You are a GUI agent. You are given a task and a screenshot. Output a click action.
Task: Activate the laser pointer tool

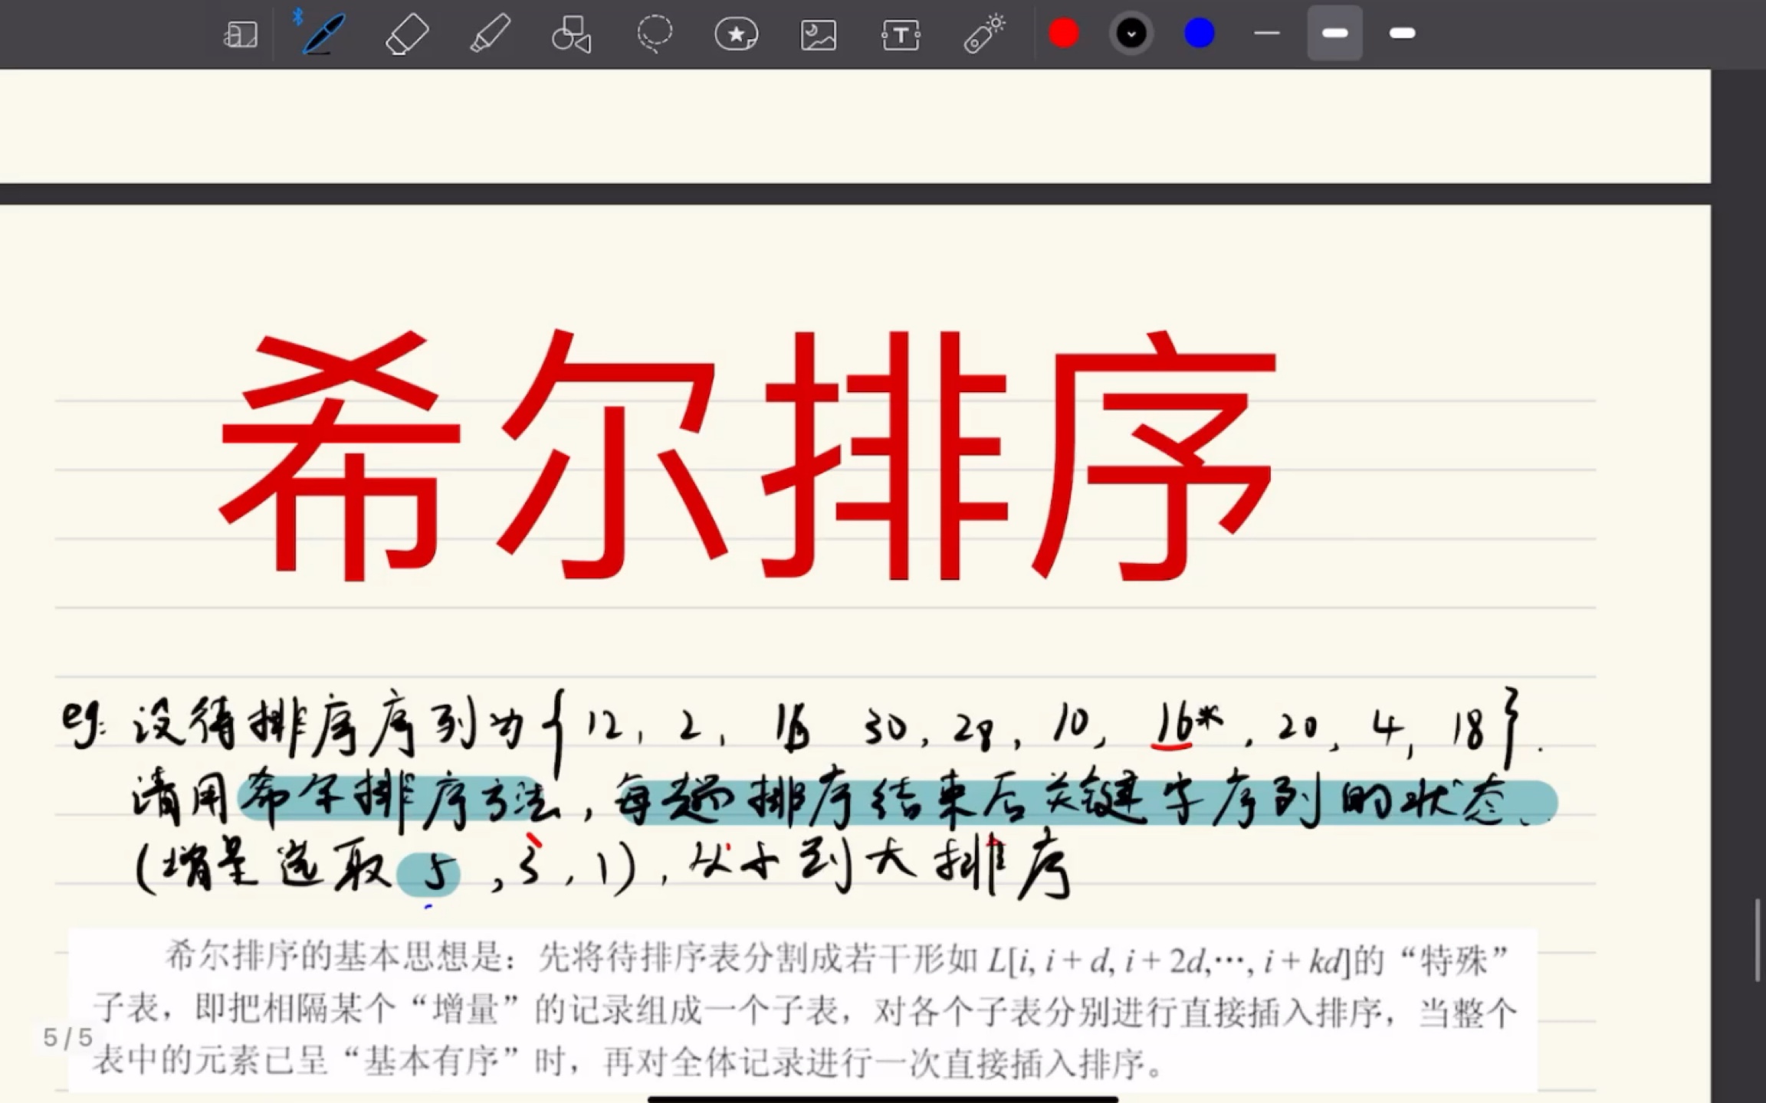point(983,34)
